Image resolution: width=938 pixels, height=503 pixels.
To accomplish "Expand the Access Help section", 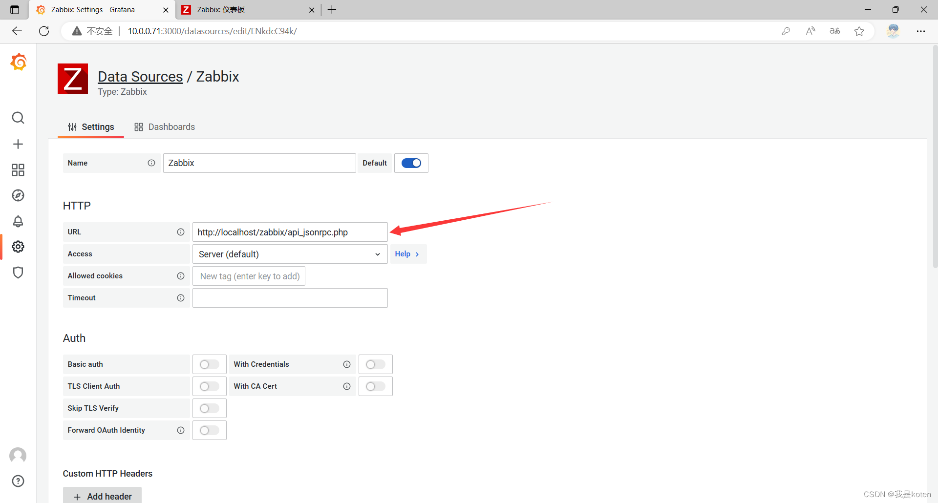I will pyautogui.click(x=407, y=254).
